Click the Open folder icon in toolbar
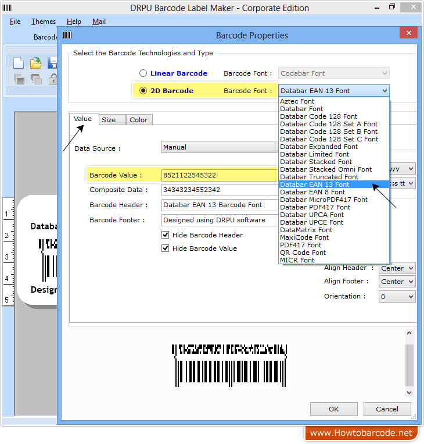This screenshot has height=444, width=424. [35, 63]
